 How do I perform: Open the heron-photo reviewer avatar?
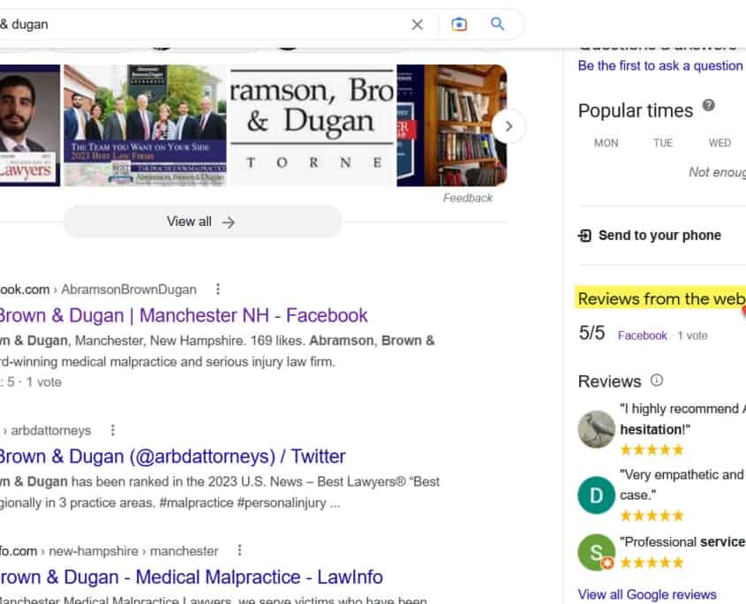(x=596, y=429)
